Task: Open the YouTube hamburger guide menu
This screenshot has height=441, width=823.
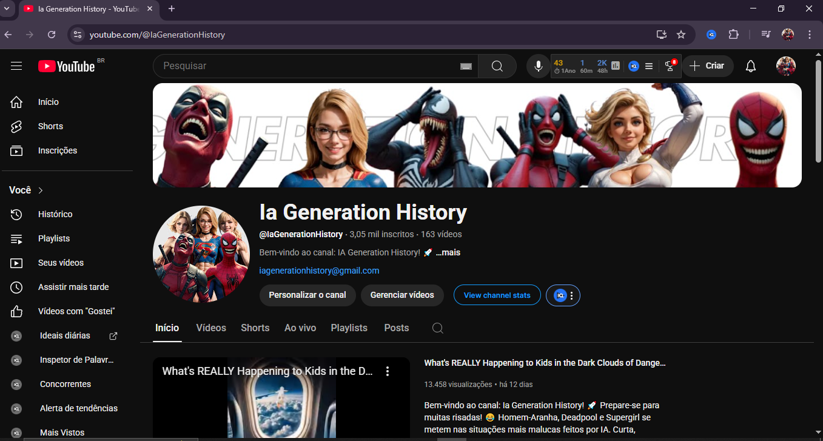Action: [x=16, y=66]
